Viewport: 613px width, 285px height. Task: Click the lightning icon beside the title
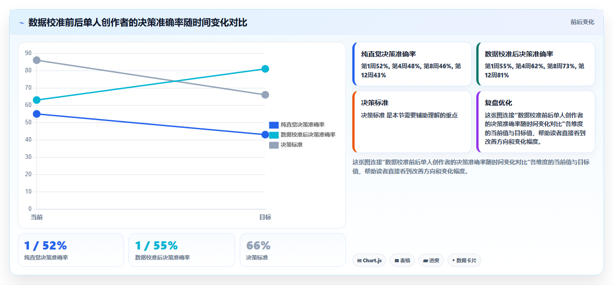click(21, 22)
